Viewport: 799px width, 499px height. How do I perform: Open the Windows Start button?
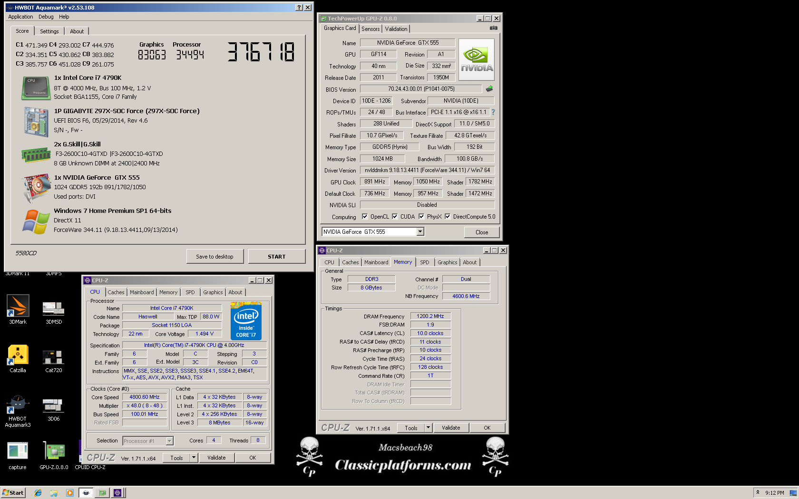pos(13,493)
